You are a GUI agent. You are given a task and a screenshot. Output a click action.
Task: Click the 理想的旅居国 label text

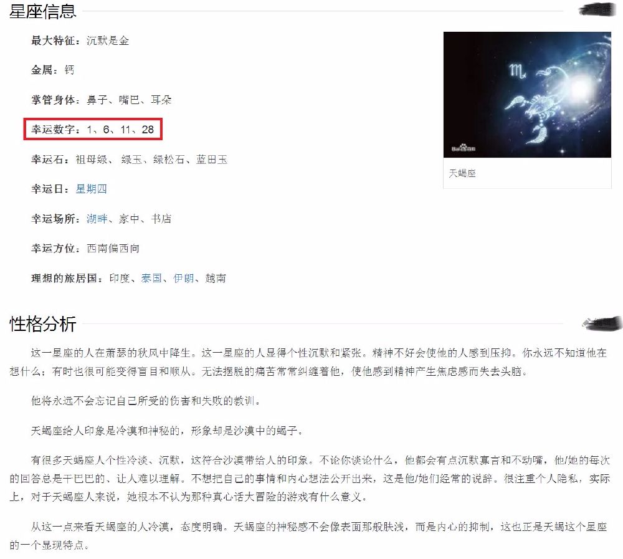[64, 279]
